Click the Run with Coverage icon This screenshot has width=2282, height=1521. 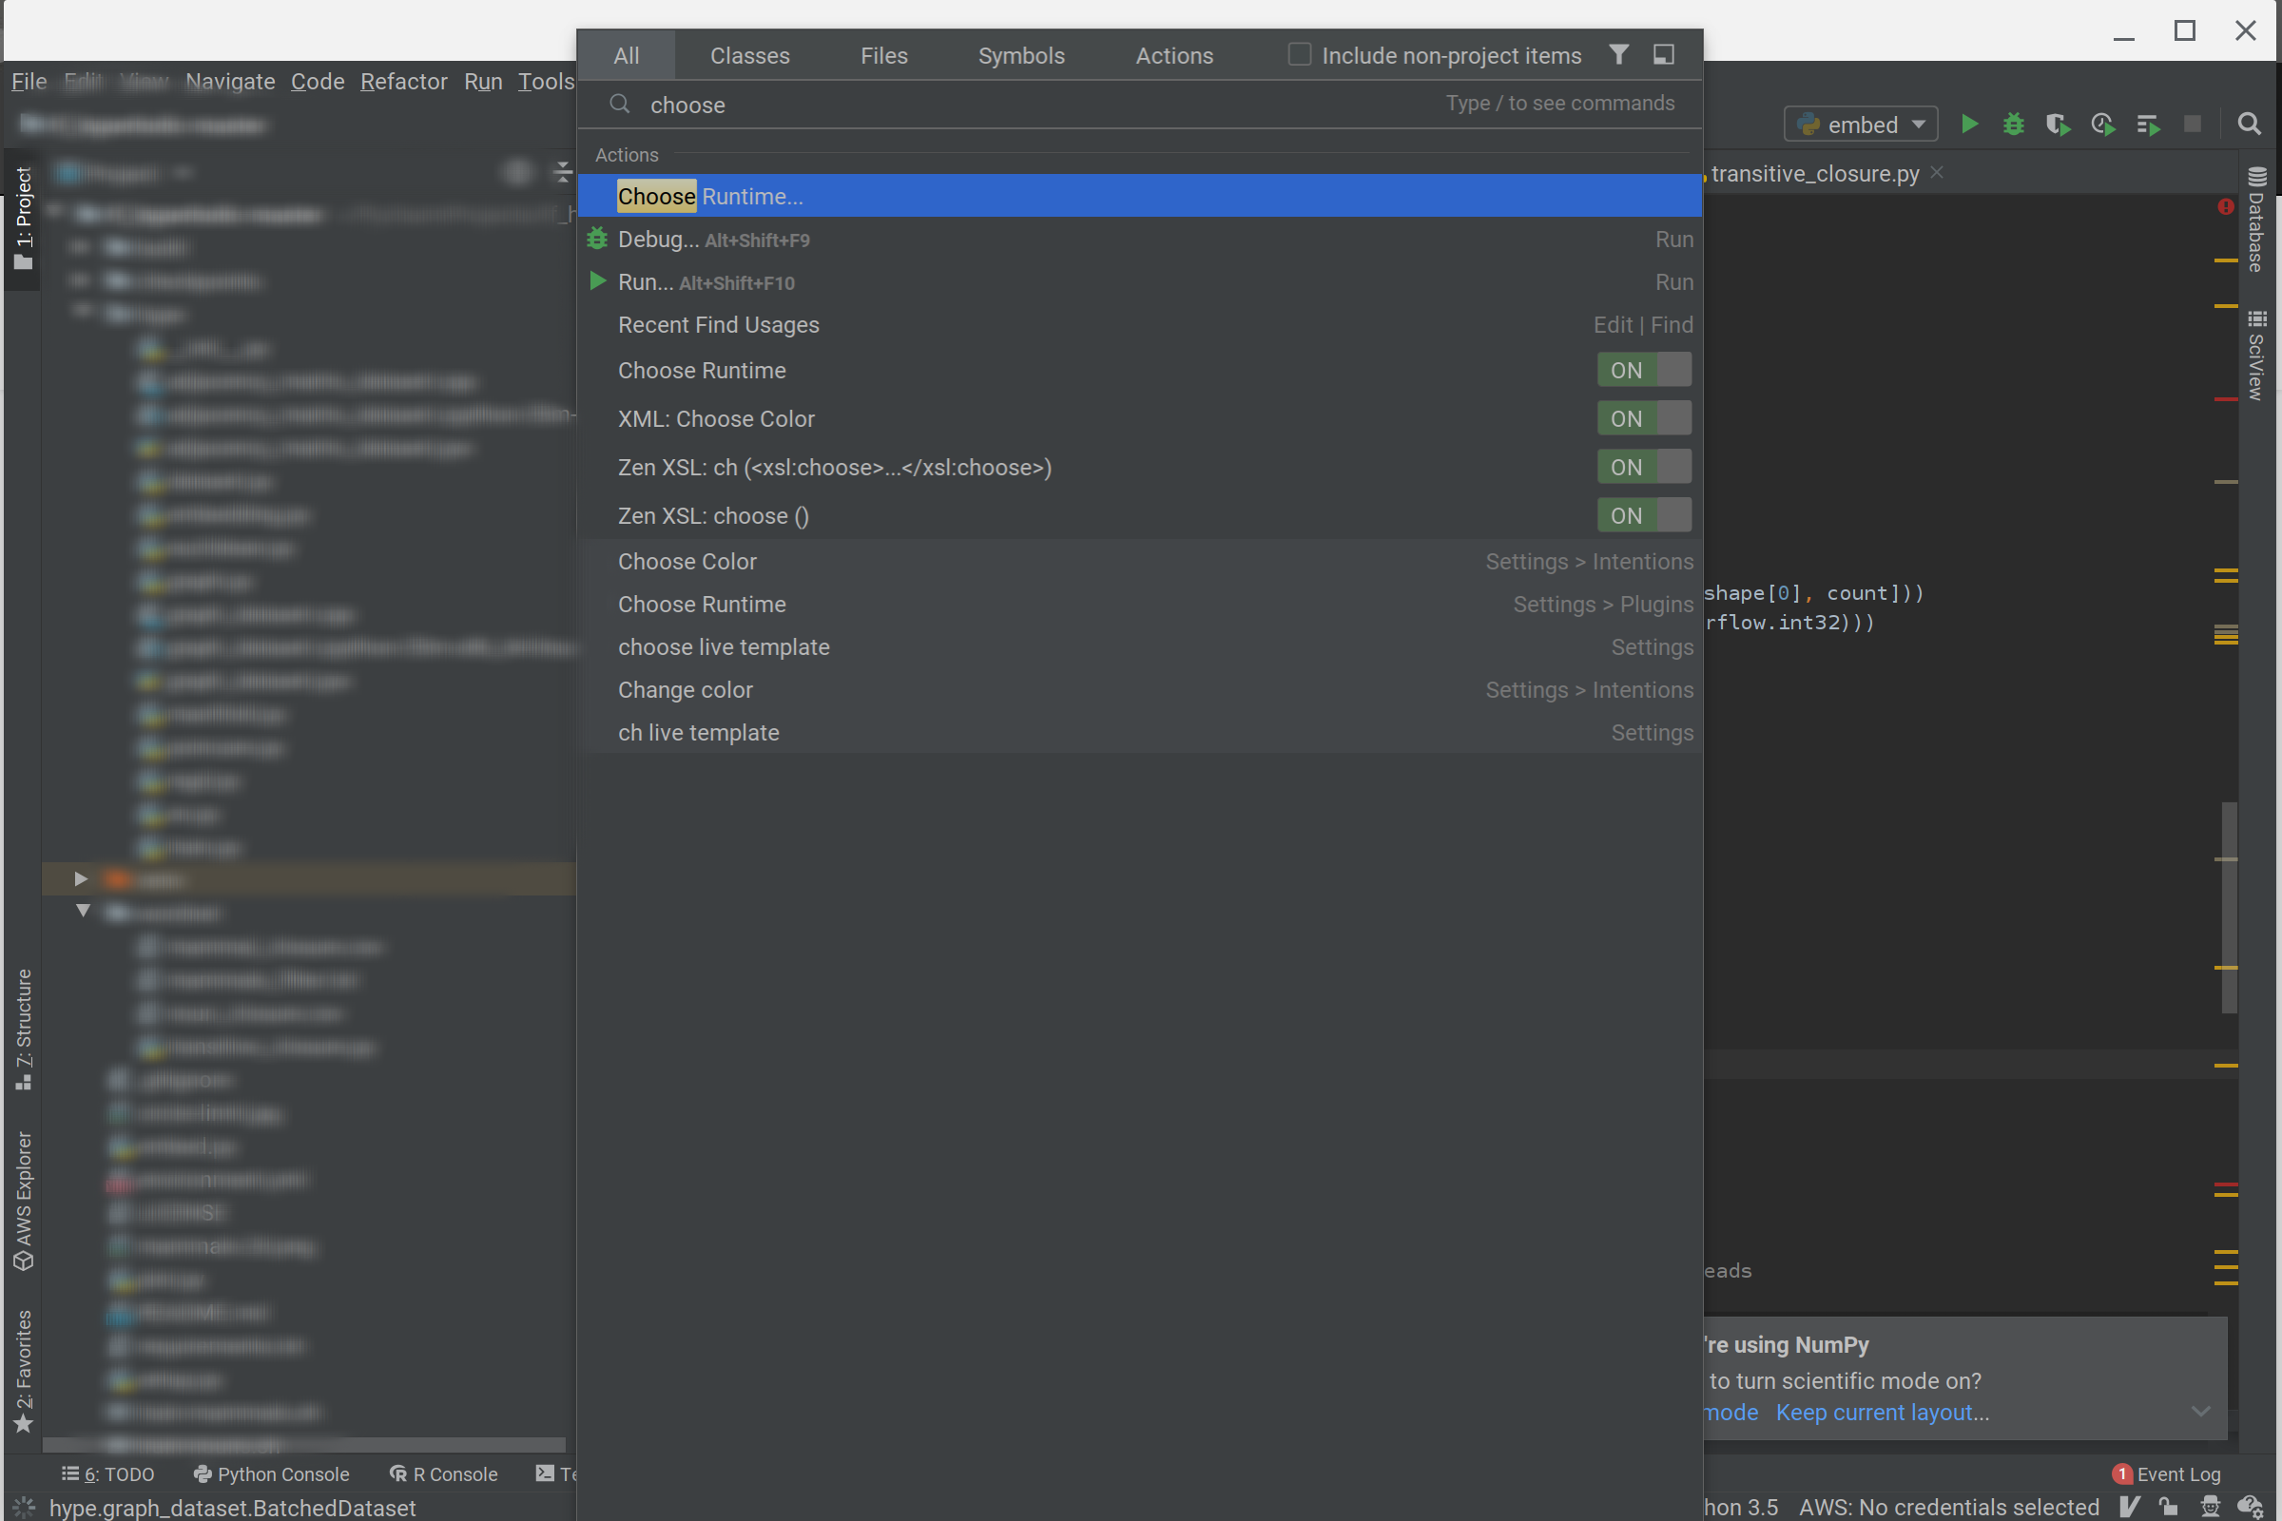pyautogui.click(x=2057, y=125)
